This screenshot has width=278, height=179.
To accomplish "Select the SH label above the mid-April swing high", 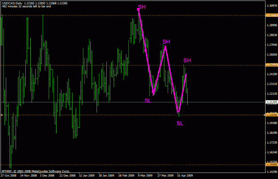I will pos(187,61).
